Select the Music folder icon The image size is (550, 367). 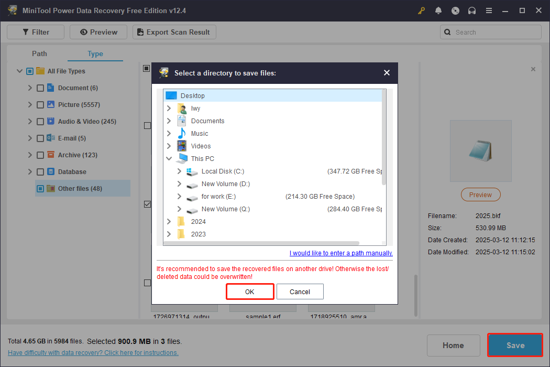182,134
